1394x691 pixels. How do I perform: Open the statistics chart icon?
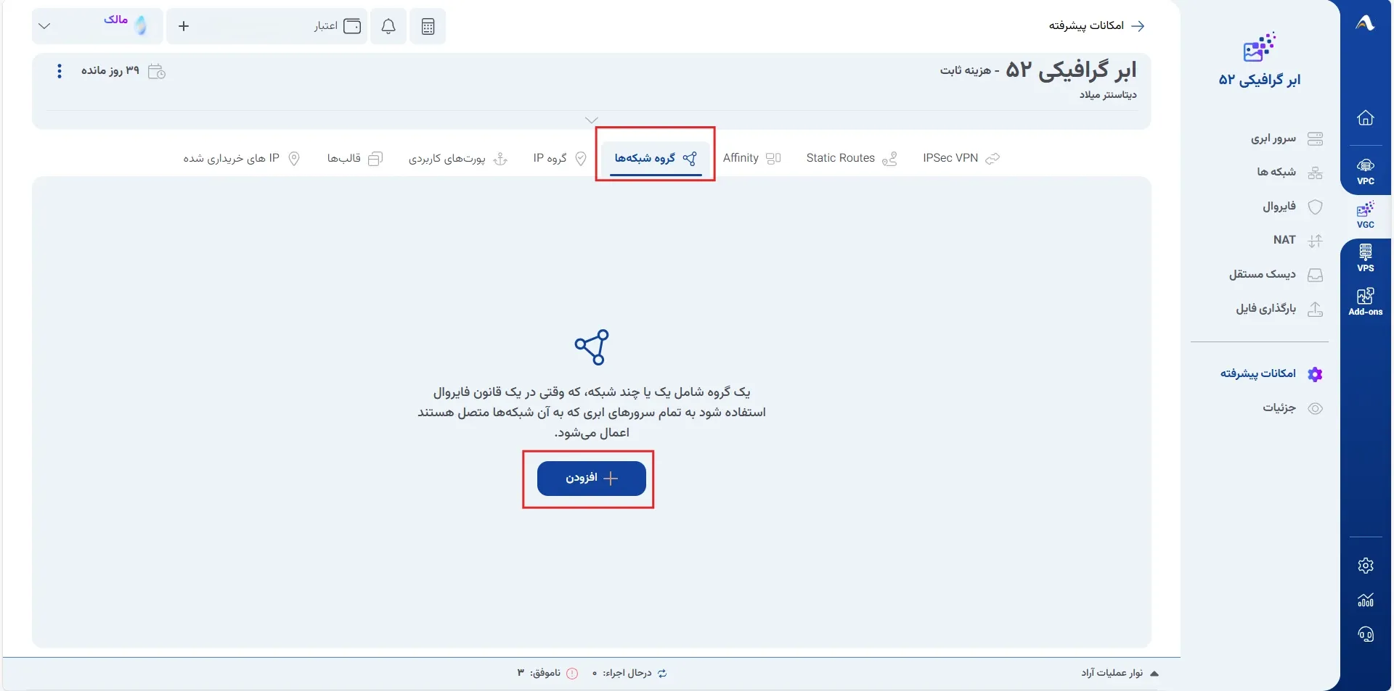1366,600
